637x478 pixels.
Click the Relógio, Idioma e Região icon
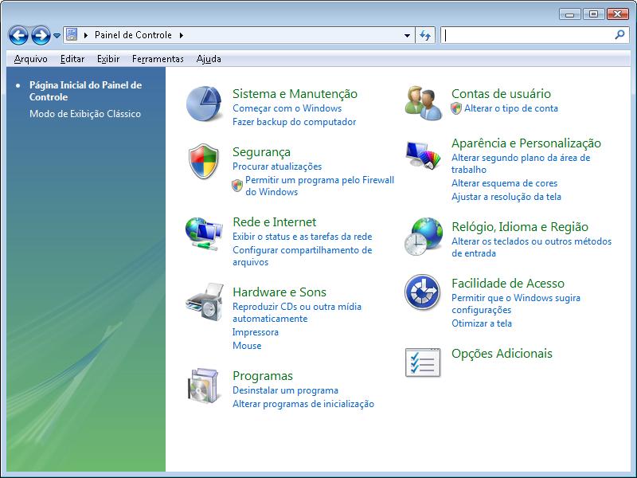tap(424, 237)
